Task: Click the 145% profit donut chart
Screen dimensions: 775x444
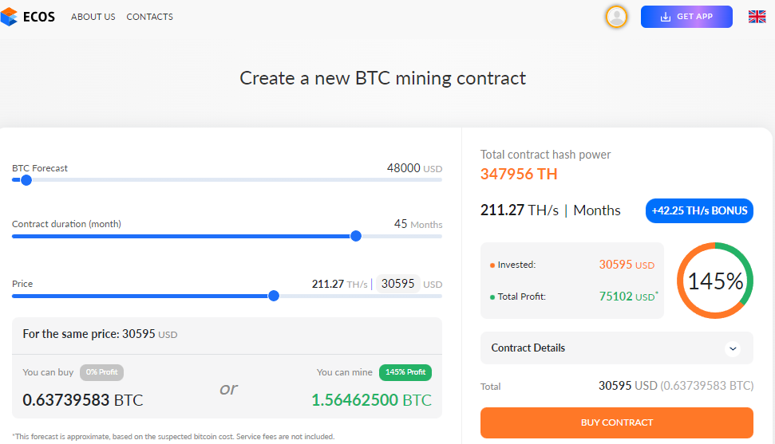Action: pyautogui.click(x=714, y=281)
